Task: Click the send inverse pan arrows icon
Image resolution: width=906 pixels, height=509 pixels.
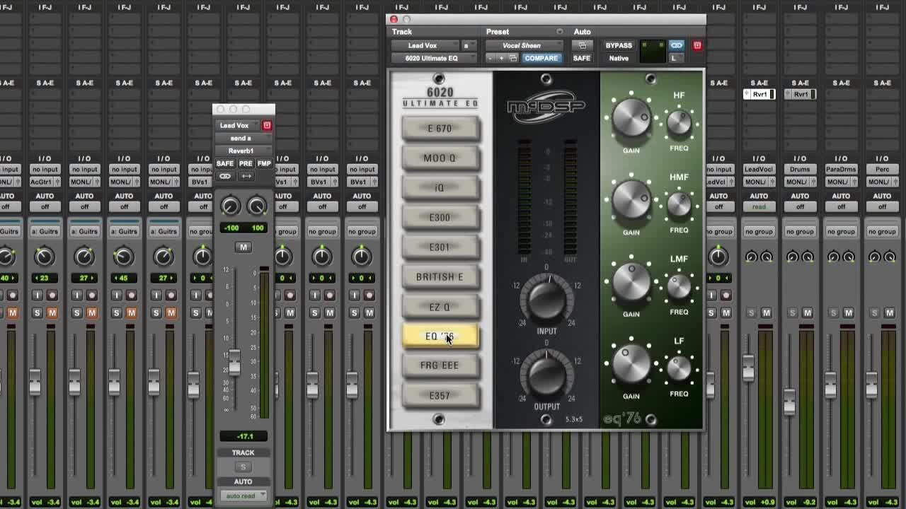Action: [x=246, y=176]
